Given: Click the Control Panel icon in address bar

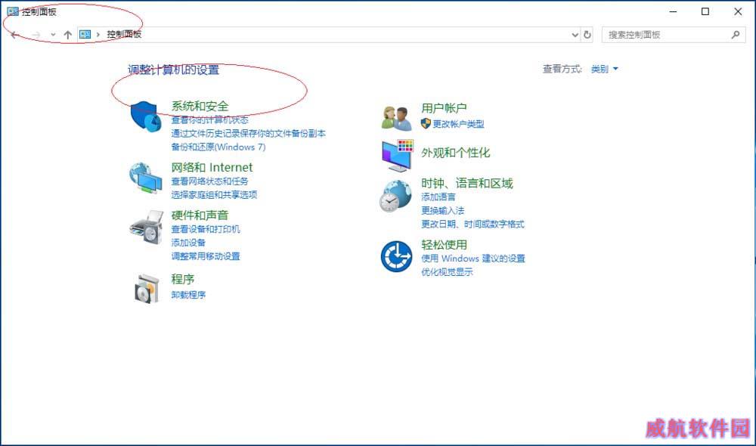Looking at the screenshot, I should tap(85, 34).
